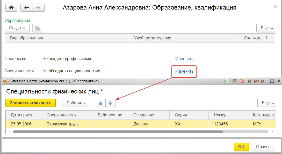Click Изменить link for Специальности
The image size is (282, 154).
point(185,71)
